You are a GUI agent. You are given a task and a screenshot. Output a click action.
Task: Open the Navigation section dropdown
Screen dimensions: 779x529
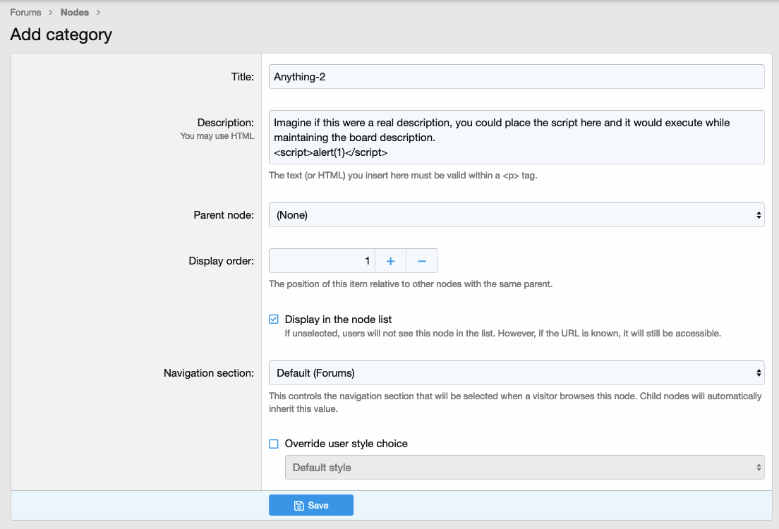click(517, 373)
